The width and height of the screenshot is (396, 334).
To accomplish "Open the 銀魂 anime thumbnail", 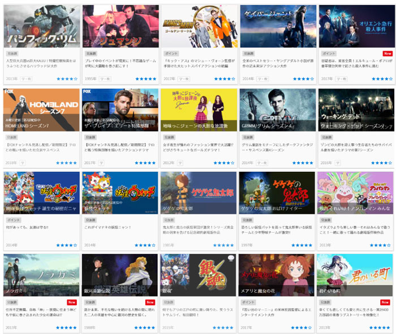I will click(x=198, y=275).
